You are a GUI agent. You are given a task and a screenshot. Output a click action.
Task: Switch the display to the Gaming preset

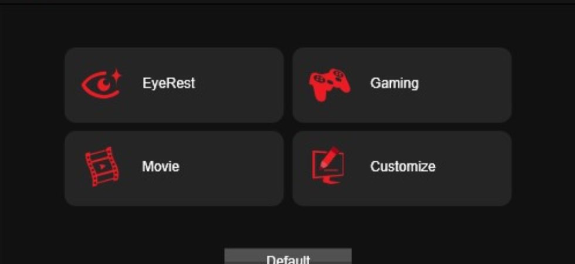[x=402, y=84]
